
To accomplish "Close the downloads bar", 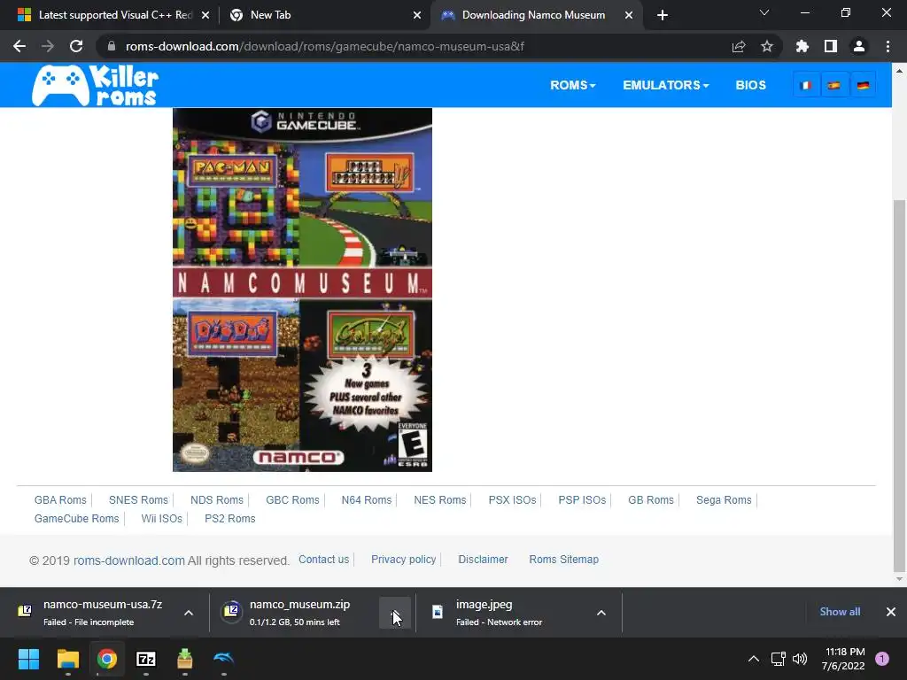I will pos(891,612).
